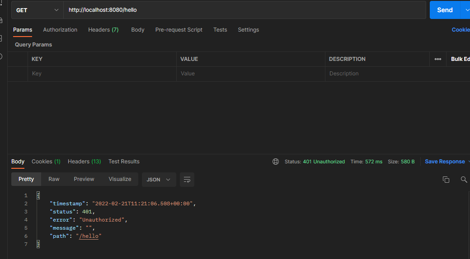This screenshot has width=470, height=259.
Task: Switch to the Authorization tab
Action: (60, 30)
